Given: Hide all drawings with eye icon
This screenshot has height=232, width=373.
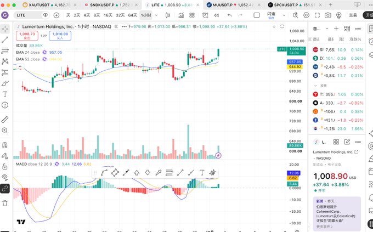Looking at the screenshot, I should point(5,177).
